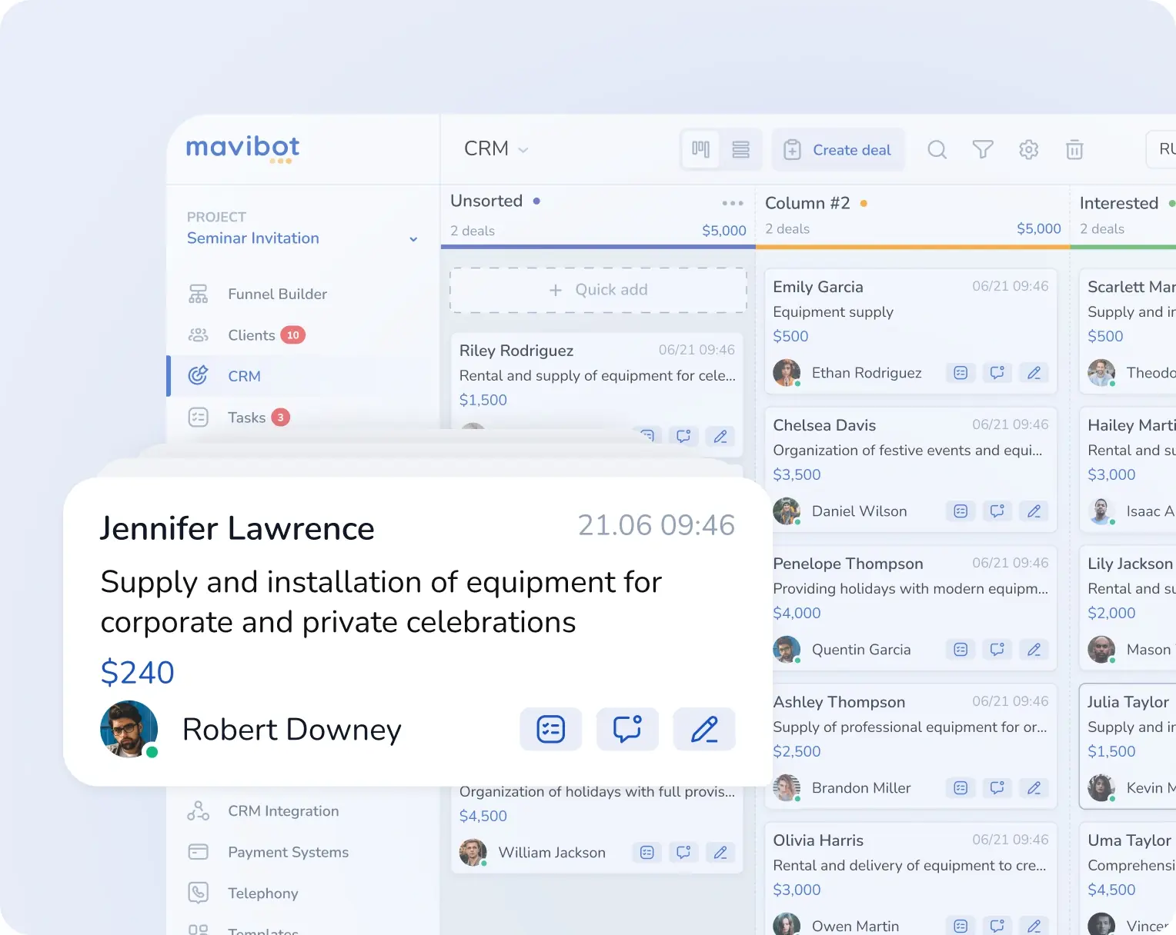
Task: Open chat icon on Chelsea Davis card
Action: 997,511
